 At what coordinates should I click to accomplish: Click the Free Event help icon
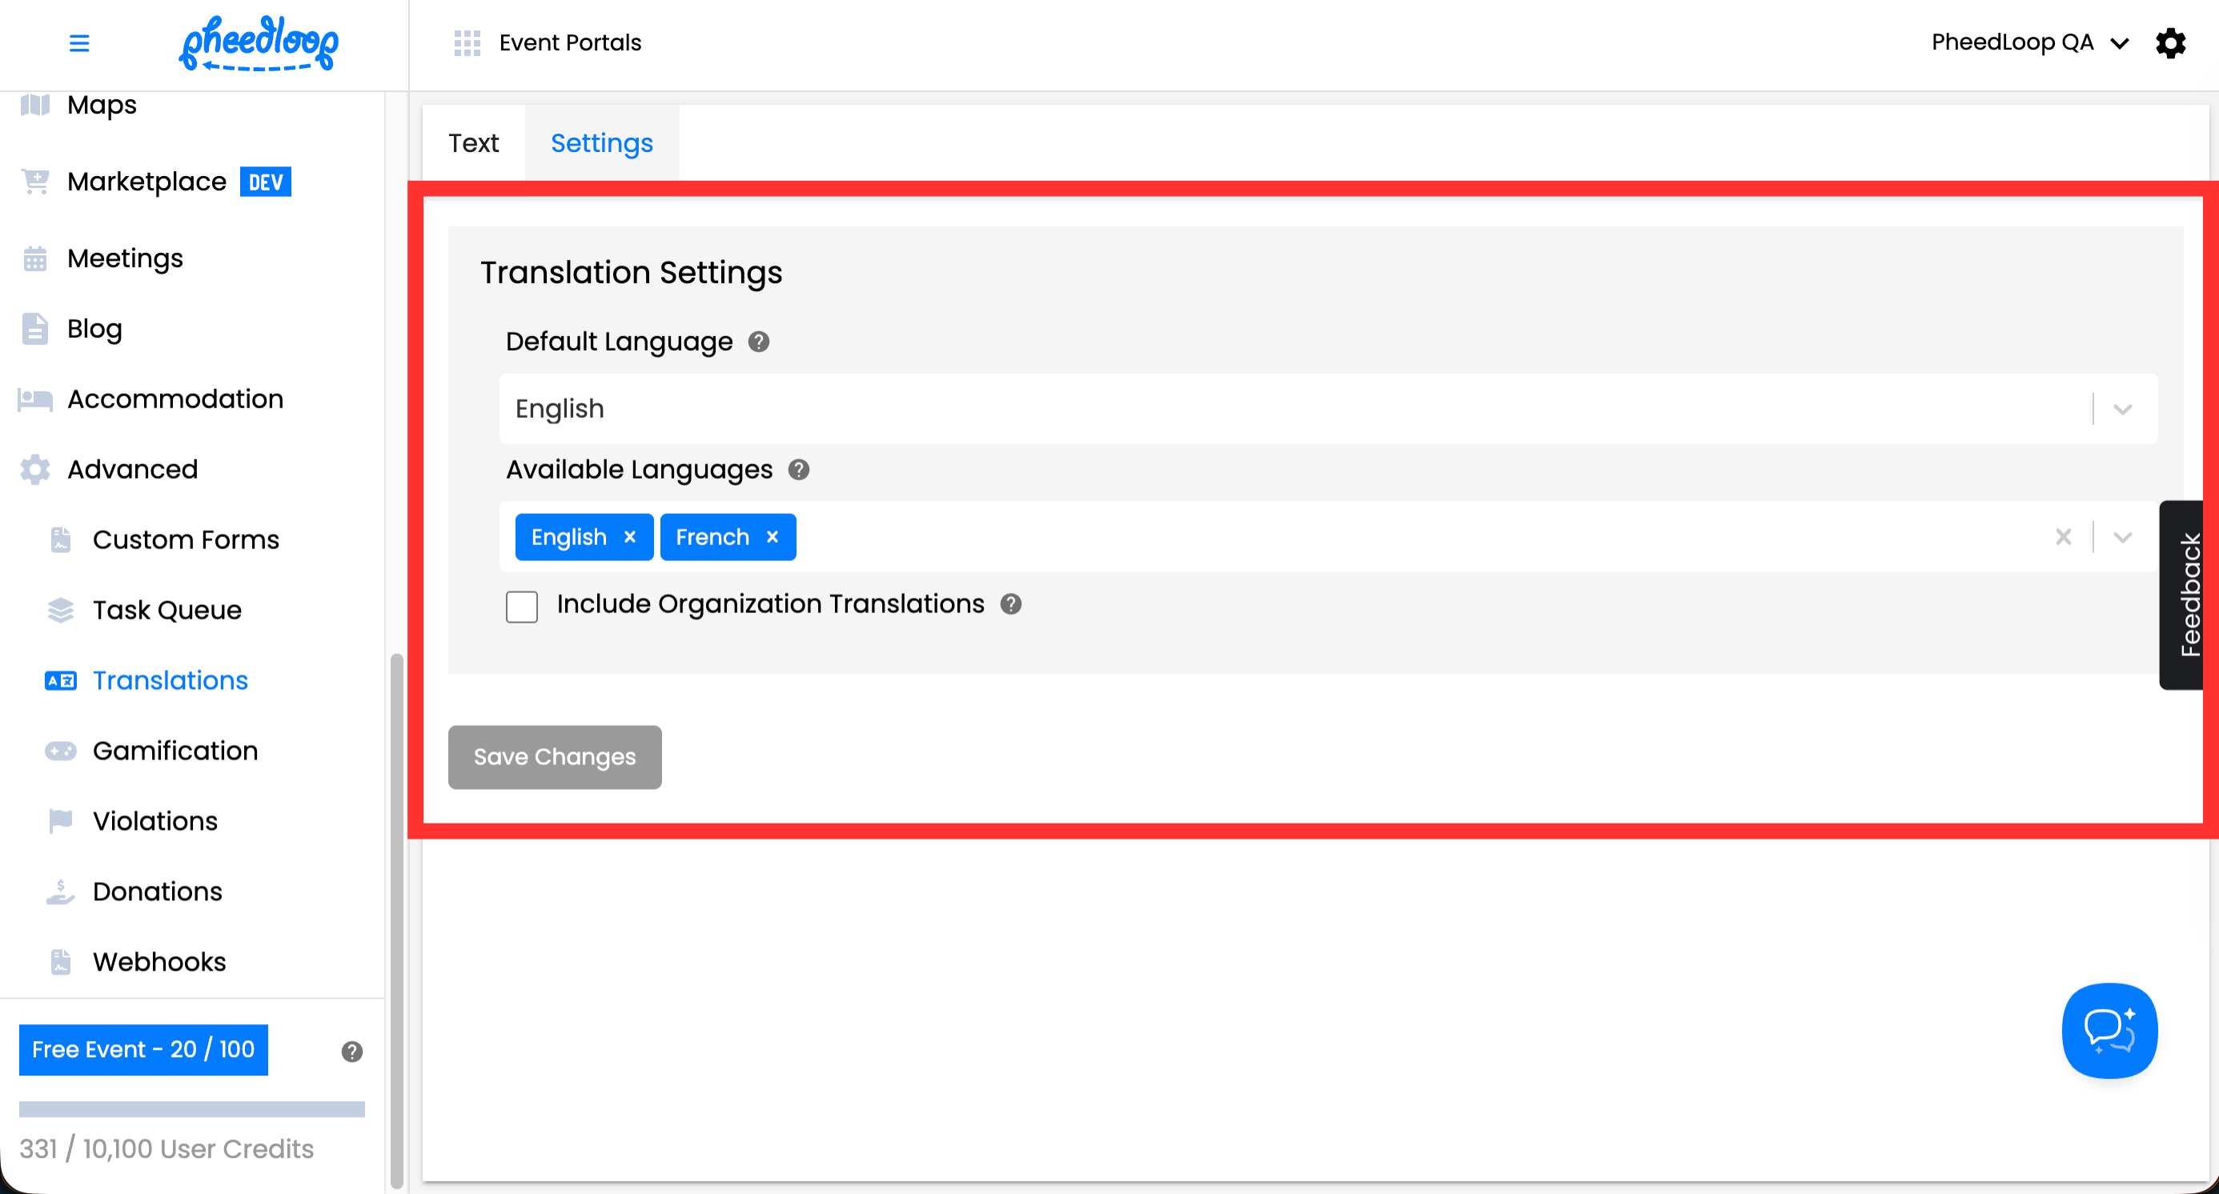(351, 1051)
